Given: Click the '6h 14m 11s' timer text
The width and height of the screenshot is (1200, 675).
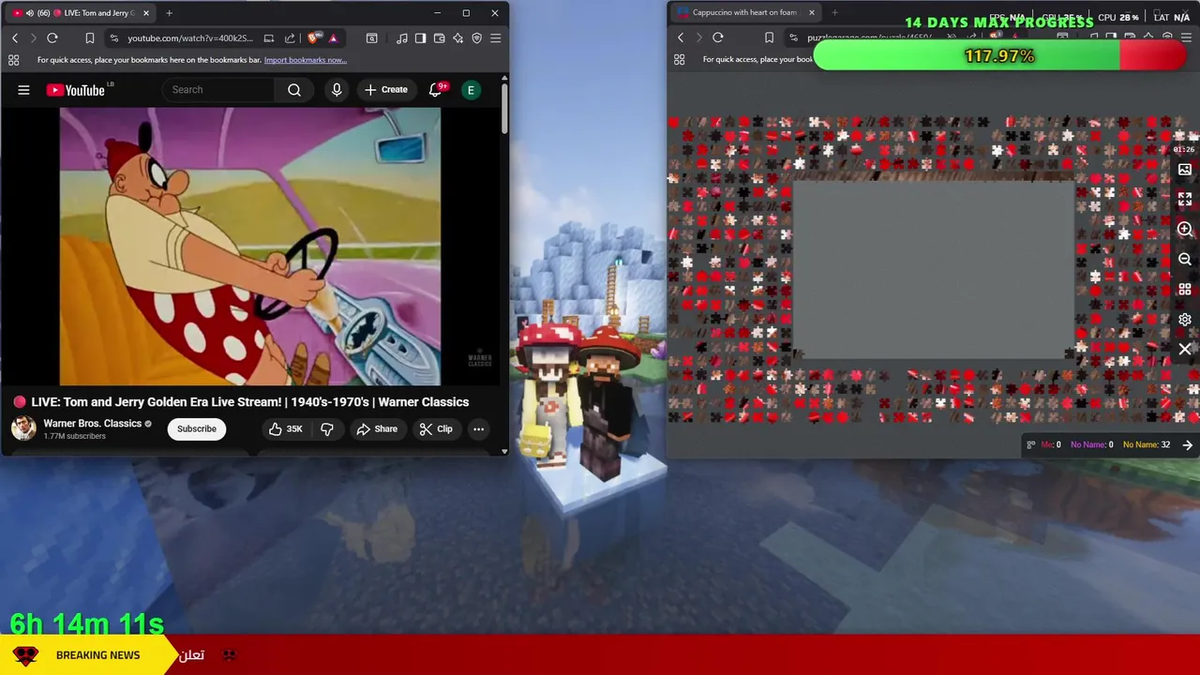Looking at the screenshot, I should (x=87, y=623).
